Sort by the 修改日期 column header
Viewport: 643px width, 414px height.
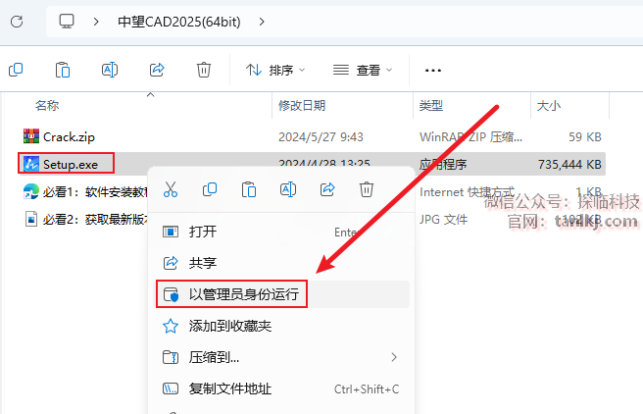point(302,106)
